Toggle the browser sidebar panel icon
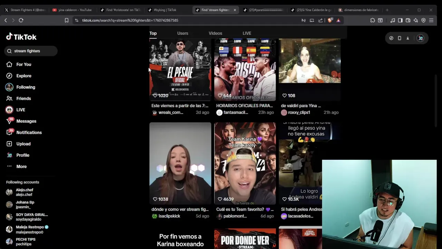Screen dimensions: 442x249 pos(400,20)
